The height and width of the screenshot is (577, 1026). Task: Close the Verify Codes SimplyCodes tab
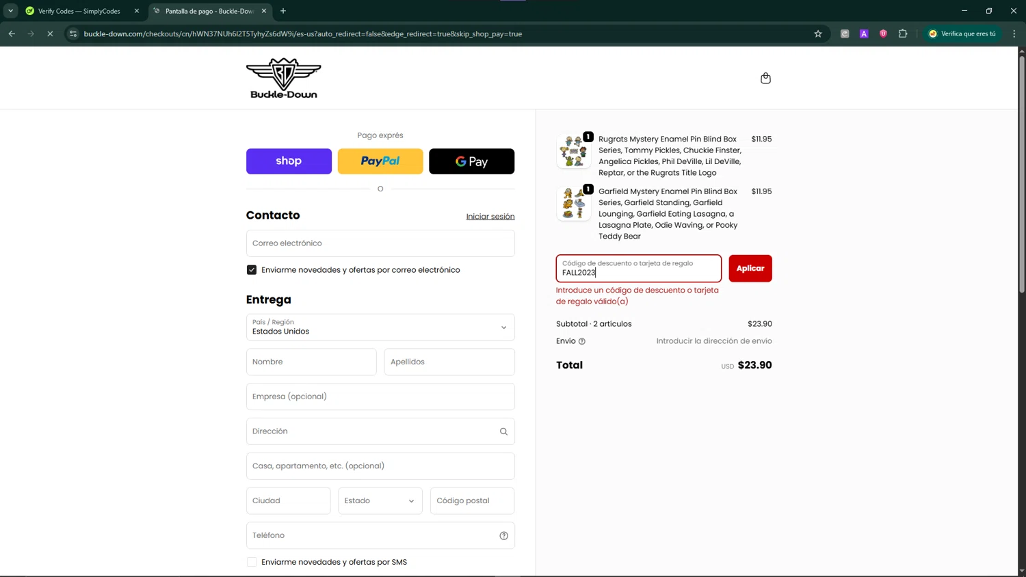[x=136, y=11]
